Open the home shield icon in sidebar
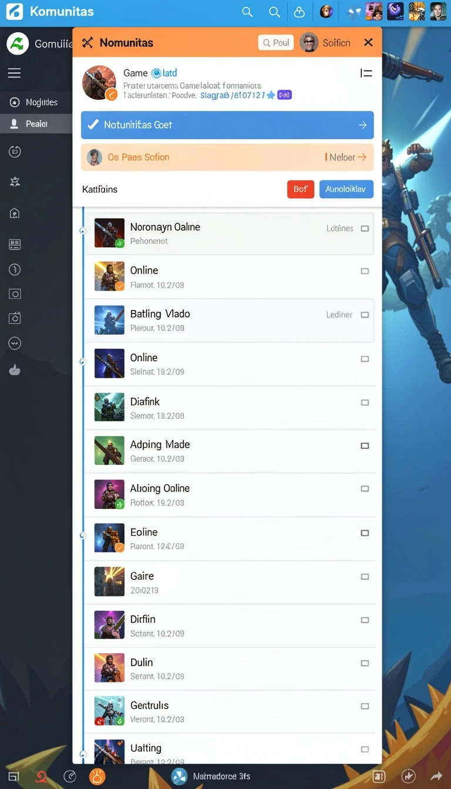This screenshot has width=451, height=789. click(15, 214)
